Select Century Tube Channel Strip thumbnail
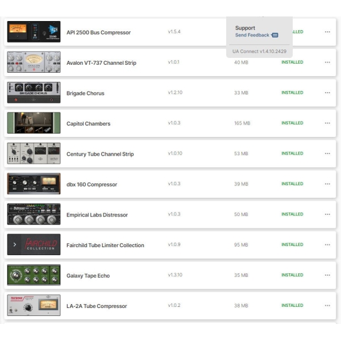 [x=34, y=153]
